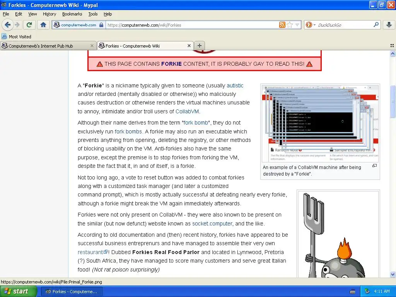
Task: Click the left warning triangle in the banner
Action: click(100, 64)
